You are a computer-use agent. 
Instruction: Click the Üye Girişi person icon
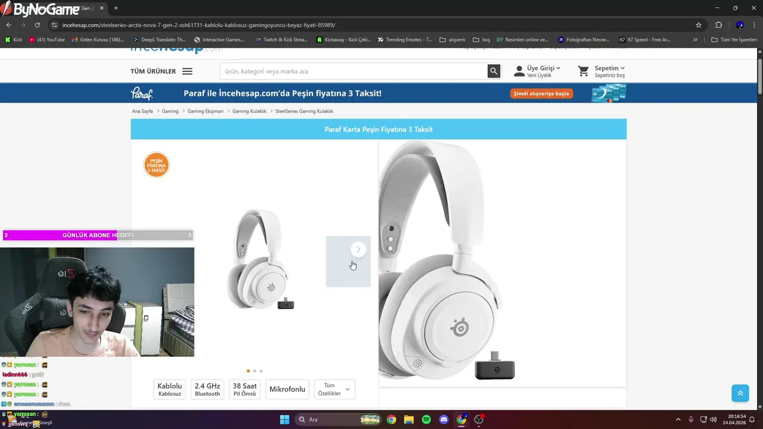[519, 71]
